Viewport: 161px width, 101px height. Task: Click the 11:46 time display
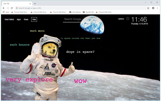click(139, 19)
